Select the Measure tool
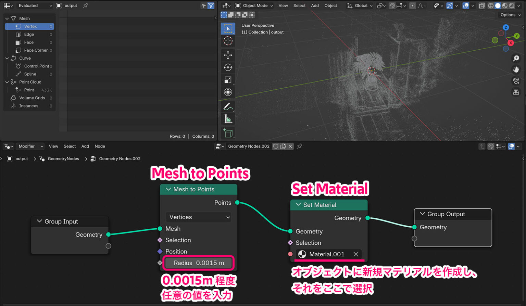This screenshot has height=306, width=526. coord(228,119)
